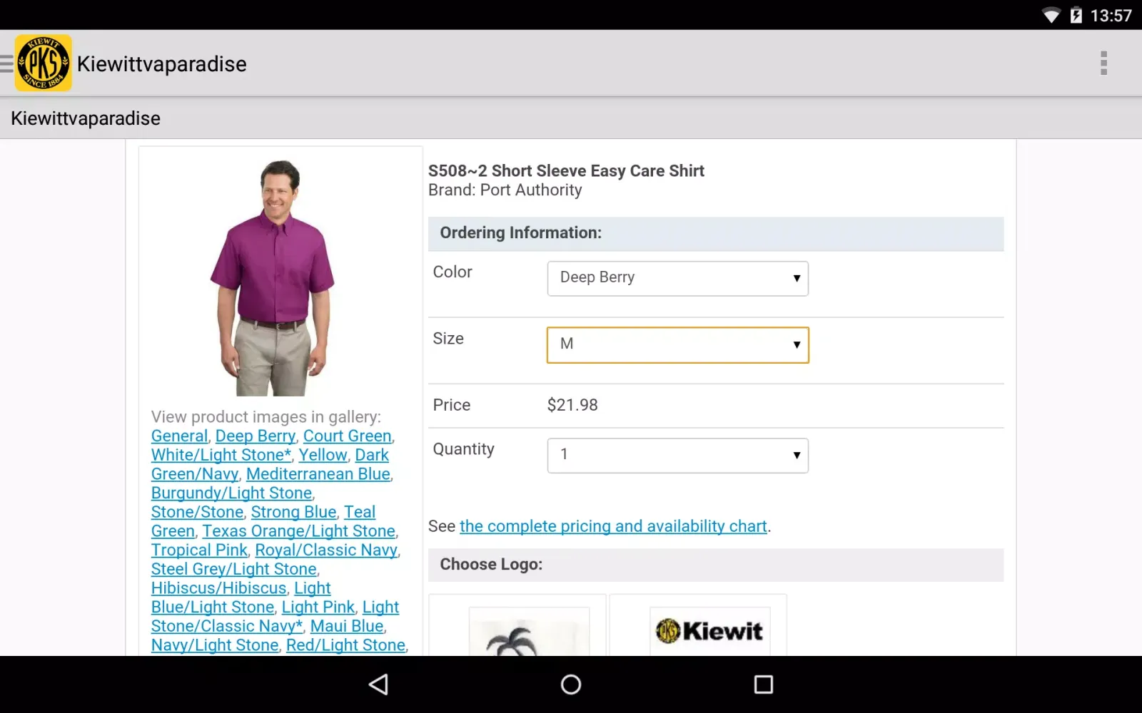This screenshot has height=713, width=1142.
Task: Open the Quantity dropdown
Action: click(677, 455)
